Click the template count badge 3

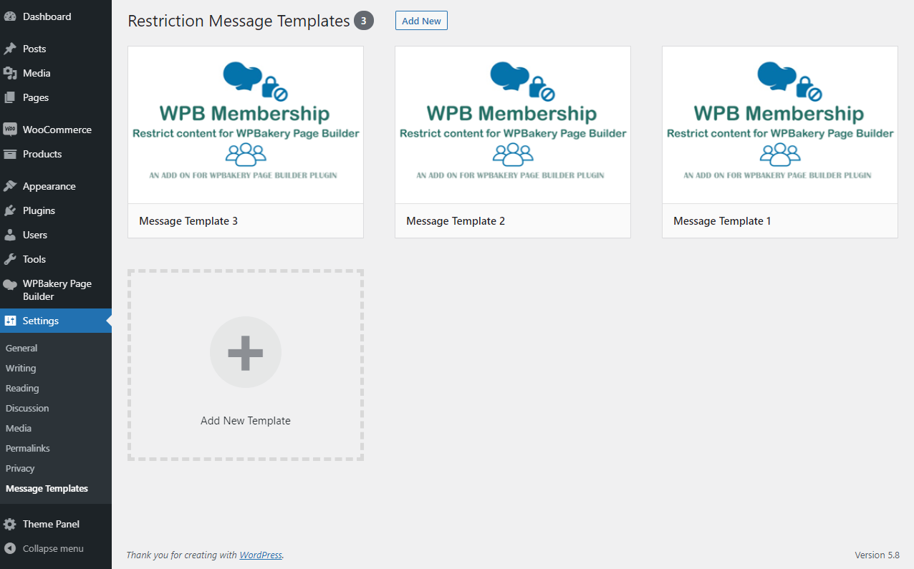click(364, 21)
